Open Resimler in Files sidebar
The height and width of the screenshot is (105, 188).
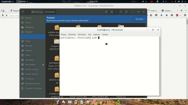pos(33,46)
